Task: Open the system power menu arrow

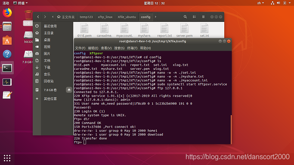Action: [289, 3]
